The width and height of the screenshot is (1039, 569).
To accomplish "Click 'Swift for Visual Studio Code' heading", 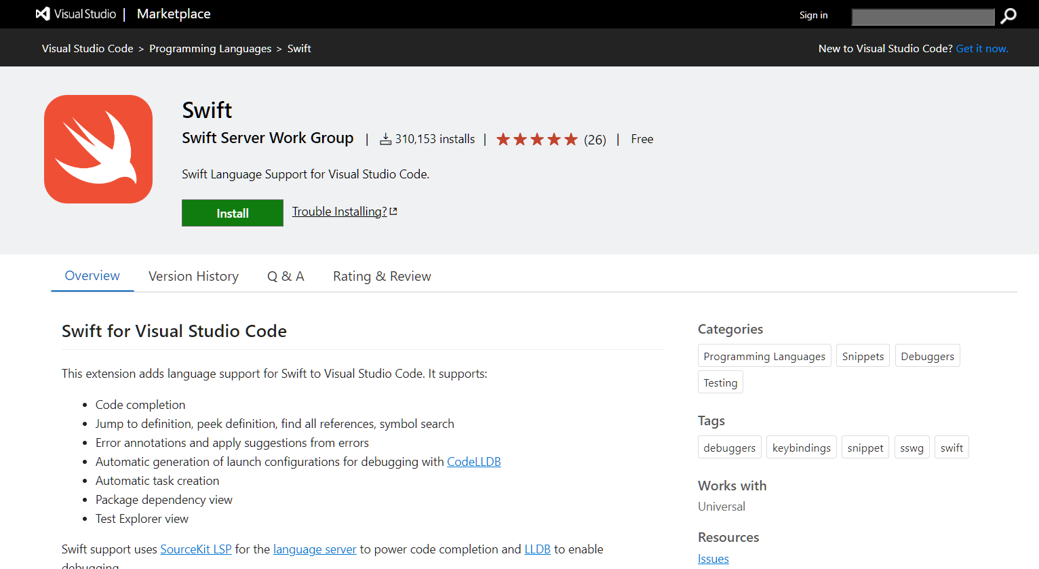I will click(x=174, y=331).
